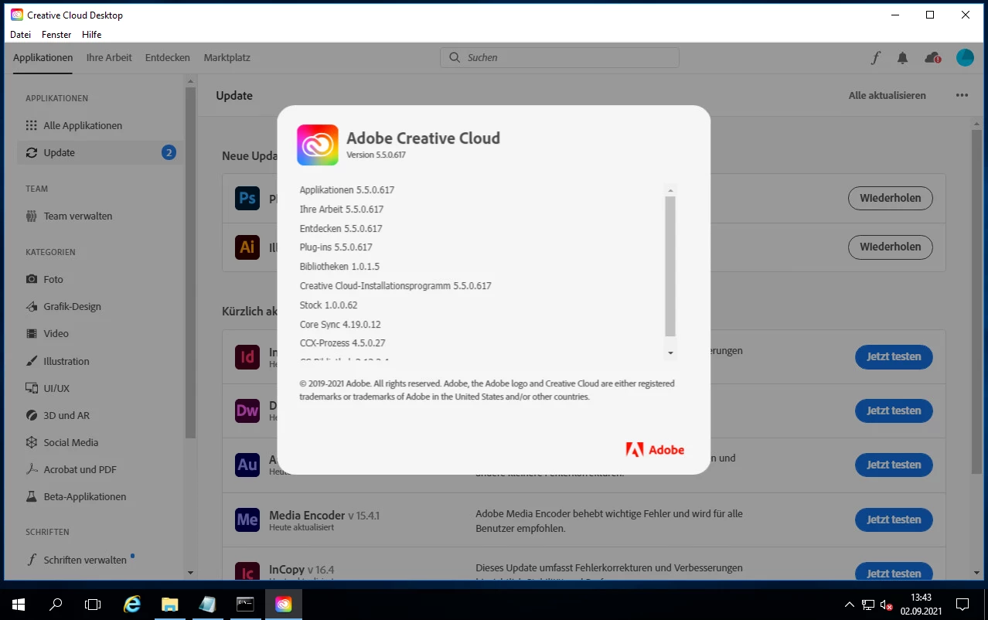Open Schriften verwalten

[x=99, y=560]
